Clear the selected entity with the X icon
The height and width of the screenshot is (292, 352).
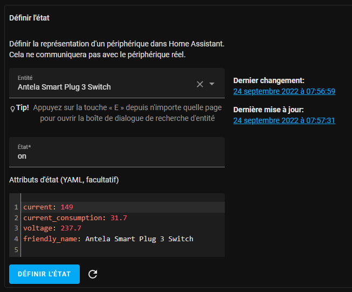[200, 84]
